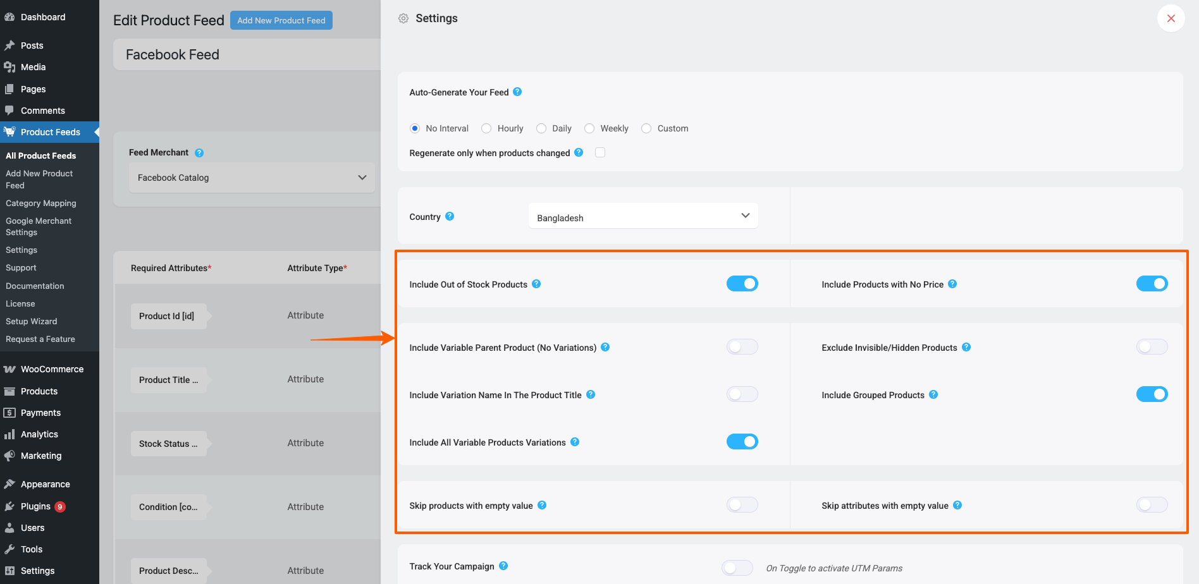1199x584 pixels.
Task: Click the Condition attribute field
Action: click(x=169, y=507)
